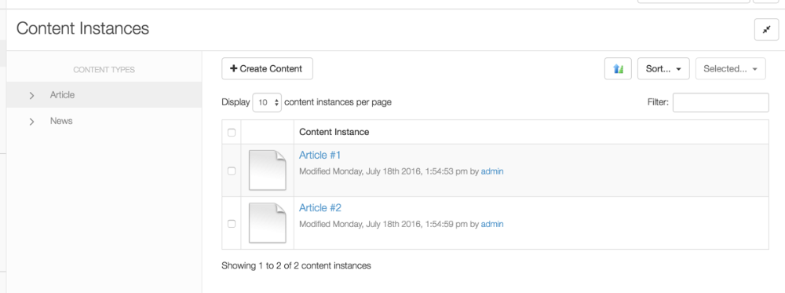Open the Sort... dropdown
785x293 pixels.
click(663, 69)
